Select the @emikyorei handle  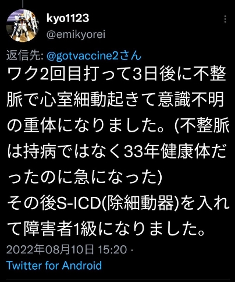click(76, 34)
